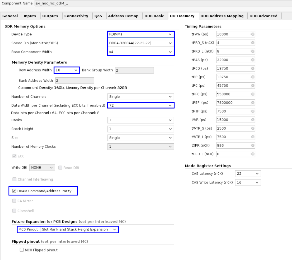This screenshot has width=292, height=260.
Task: Click the Component Name text field
Action: (x=117, y=4)
